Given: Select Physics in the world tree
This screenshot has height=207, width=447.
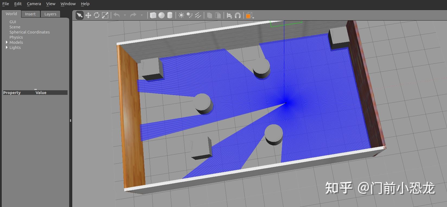Looking at the screenshot, I should point(16,37).
